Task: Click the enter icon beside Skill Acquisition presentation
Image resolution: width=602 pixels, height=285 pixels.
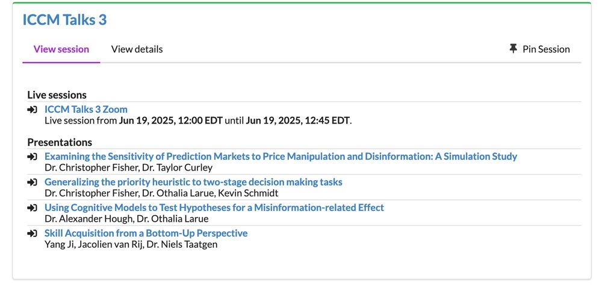Action: 33,234
